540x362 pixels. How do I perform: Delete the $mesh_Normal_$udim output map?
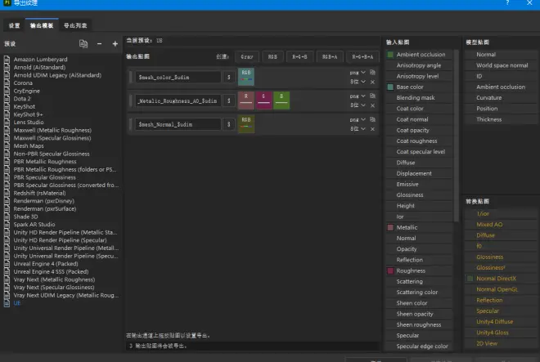[x=372, y=129]
